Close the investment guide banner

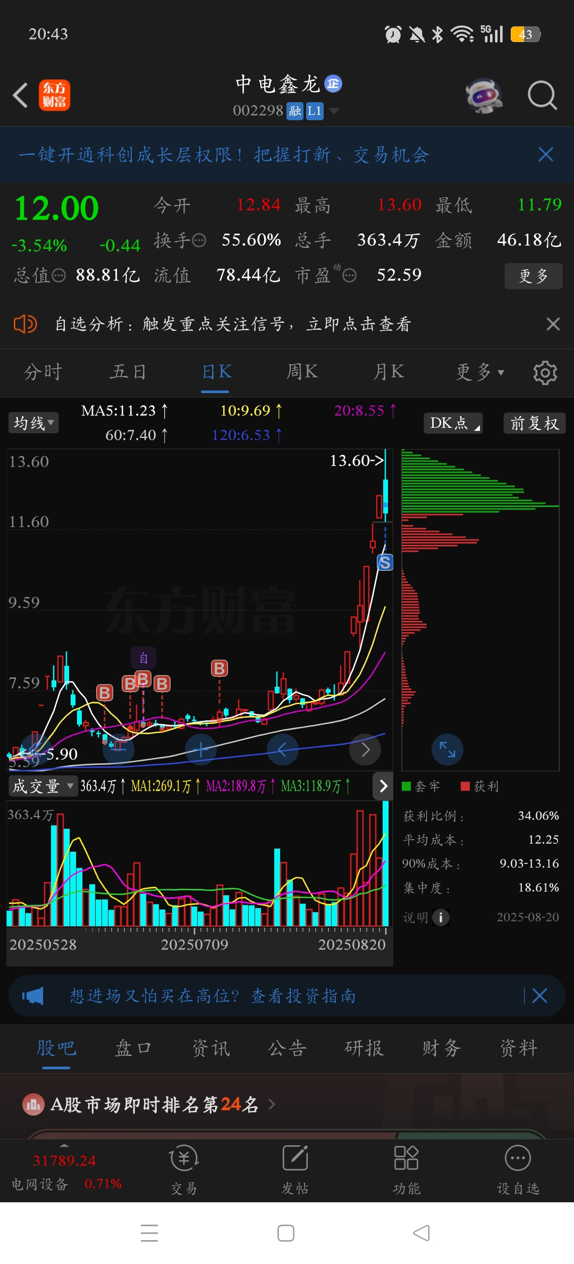pyautogui.click(x=539, y=996)
